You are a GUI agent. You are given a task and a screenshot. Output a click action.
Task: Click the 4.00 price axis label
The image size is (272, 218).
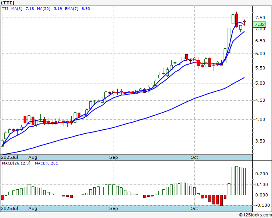(260, 119)
